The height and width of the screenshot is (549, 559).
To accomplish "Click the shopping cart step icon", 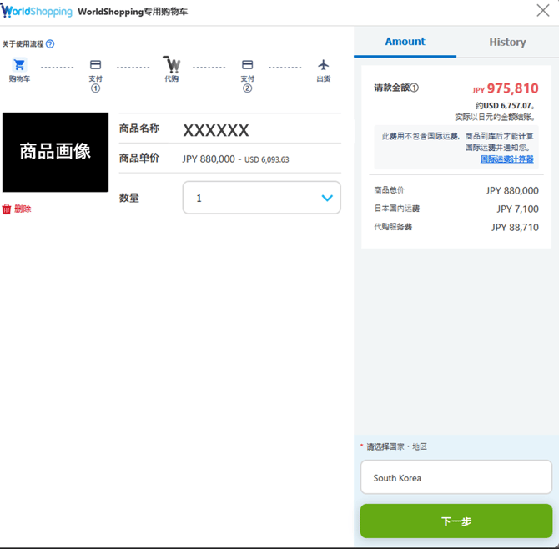I will (19, 65).
